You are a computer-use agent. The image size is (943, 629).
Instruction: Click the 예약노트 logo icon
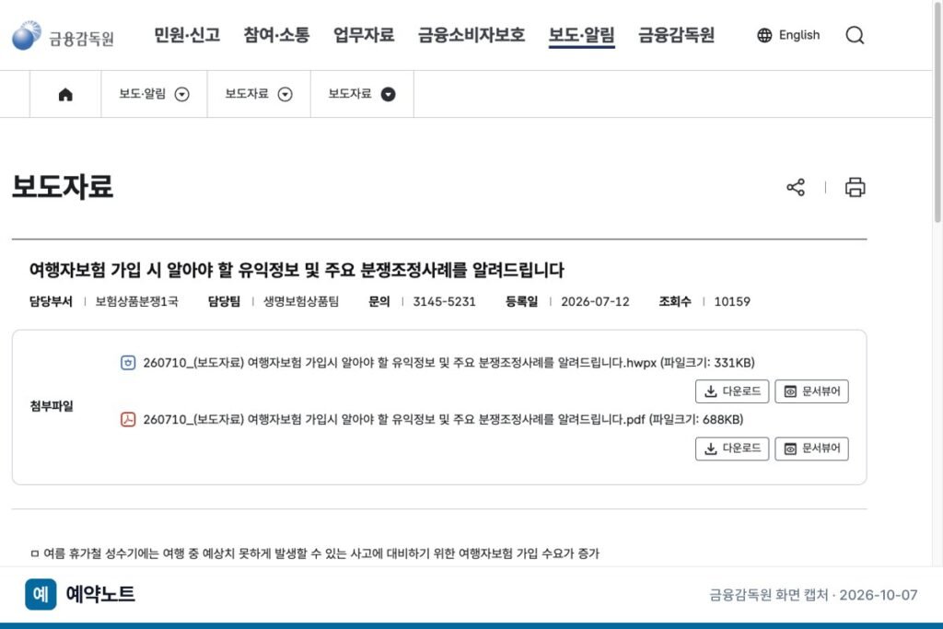point(41,594)
